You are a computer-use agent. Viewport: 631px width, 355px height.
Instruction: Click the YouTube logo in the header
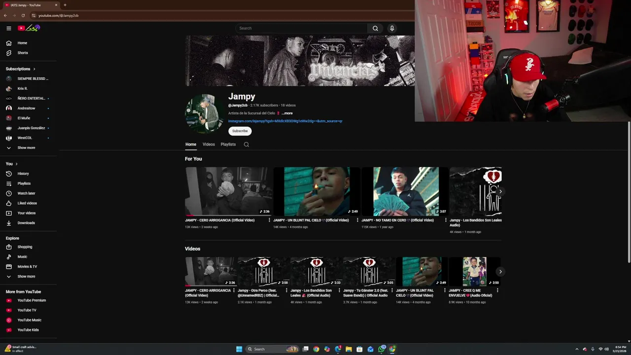[29, 28]
